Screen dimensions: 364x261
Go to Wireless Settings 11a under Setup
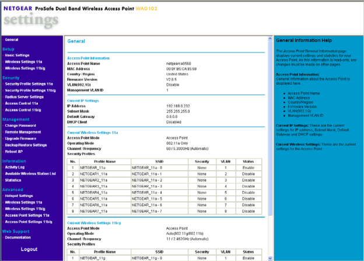coord(23,62)
